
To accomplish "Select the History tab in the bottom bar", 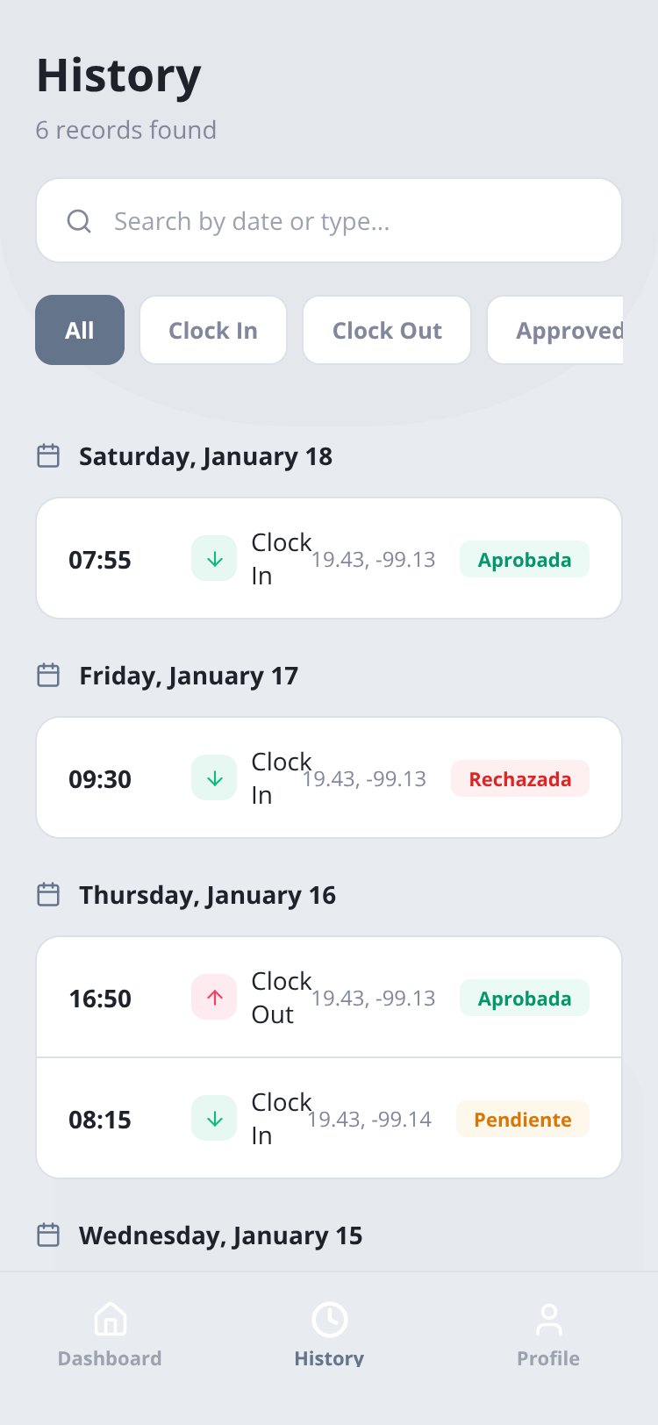I will (329, 1335).
